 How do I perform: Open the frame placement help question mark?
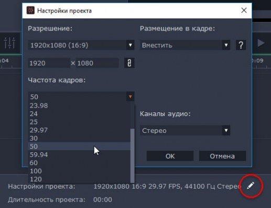pyautogui.click(x=241, y=45)
